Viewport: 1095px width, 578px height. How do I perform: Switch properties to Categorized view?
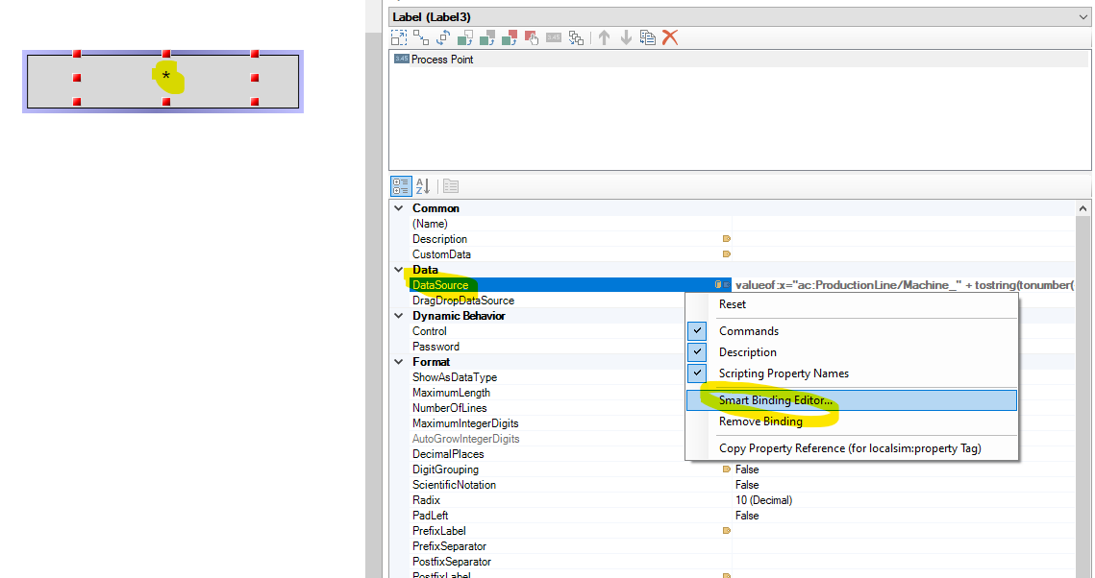click(401, 186)
